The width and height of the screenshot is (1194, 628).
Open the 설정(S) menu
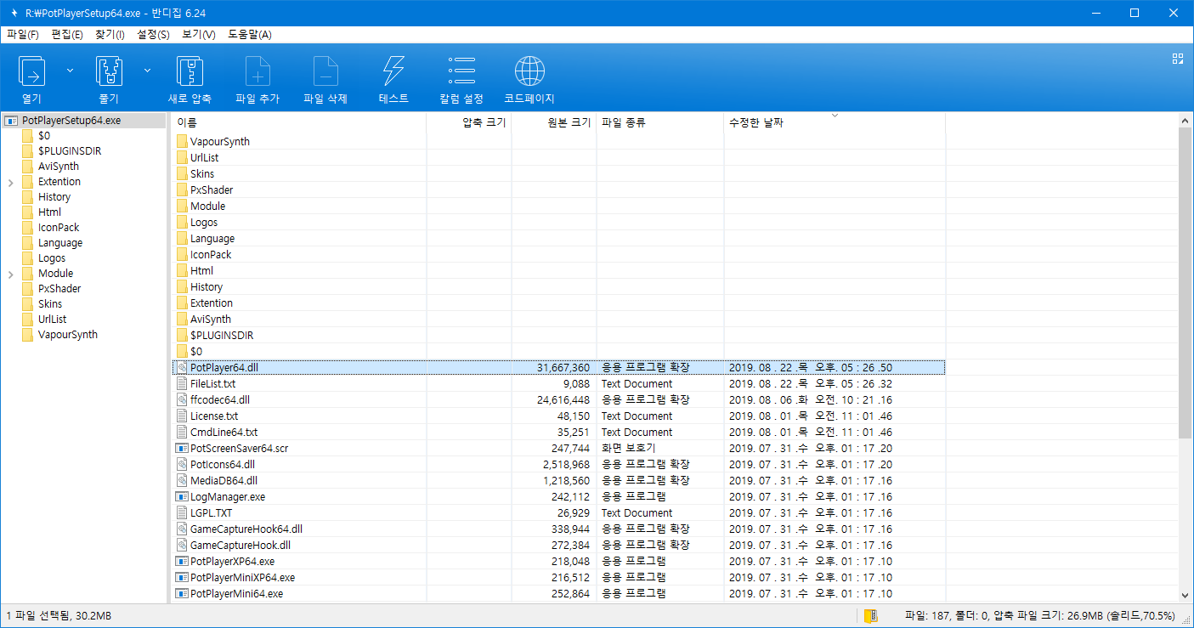point(153,35)
